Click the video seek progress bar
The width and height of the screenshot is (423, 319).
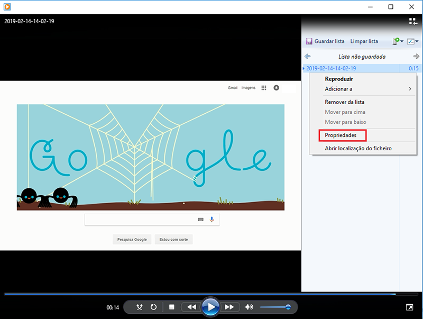click(x=211, y=294)
